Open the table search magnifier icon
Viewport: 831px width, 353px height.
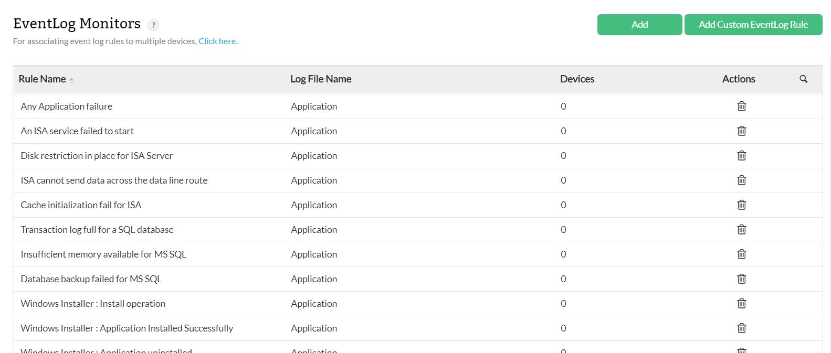point(803,79)
